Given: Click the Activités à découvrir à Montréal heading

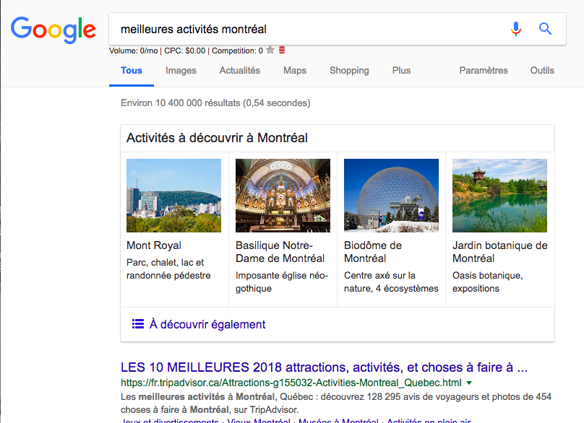Looking at the screenshot, I should point(217,138).
